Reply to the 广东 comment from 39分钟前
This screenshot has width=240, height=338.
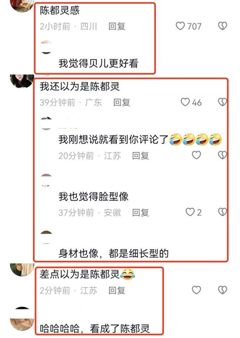click(x=122, y=103)
